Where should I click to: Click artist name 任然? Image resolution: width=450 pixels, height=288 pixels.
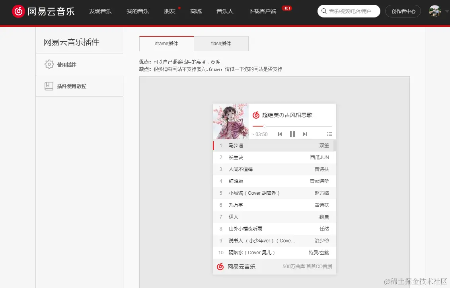[x=324, y=229]
